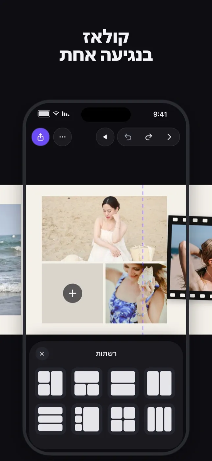Tap the cellular signal bars icon
The image size is (212, 461).
click(x=66, y=114)
